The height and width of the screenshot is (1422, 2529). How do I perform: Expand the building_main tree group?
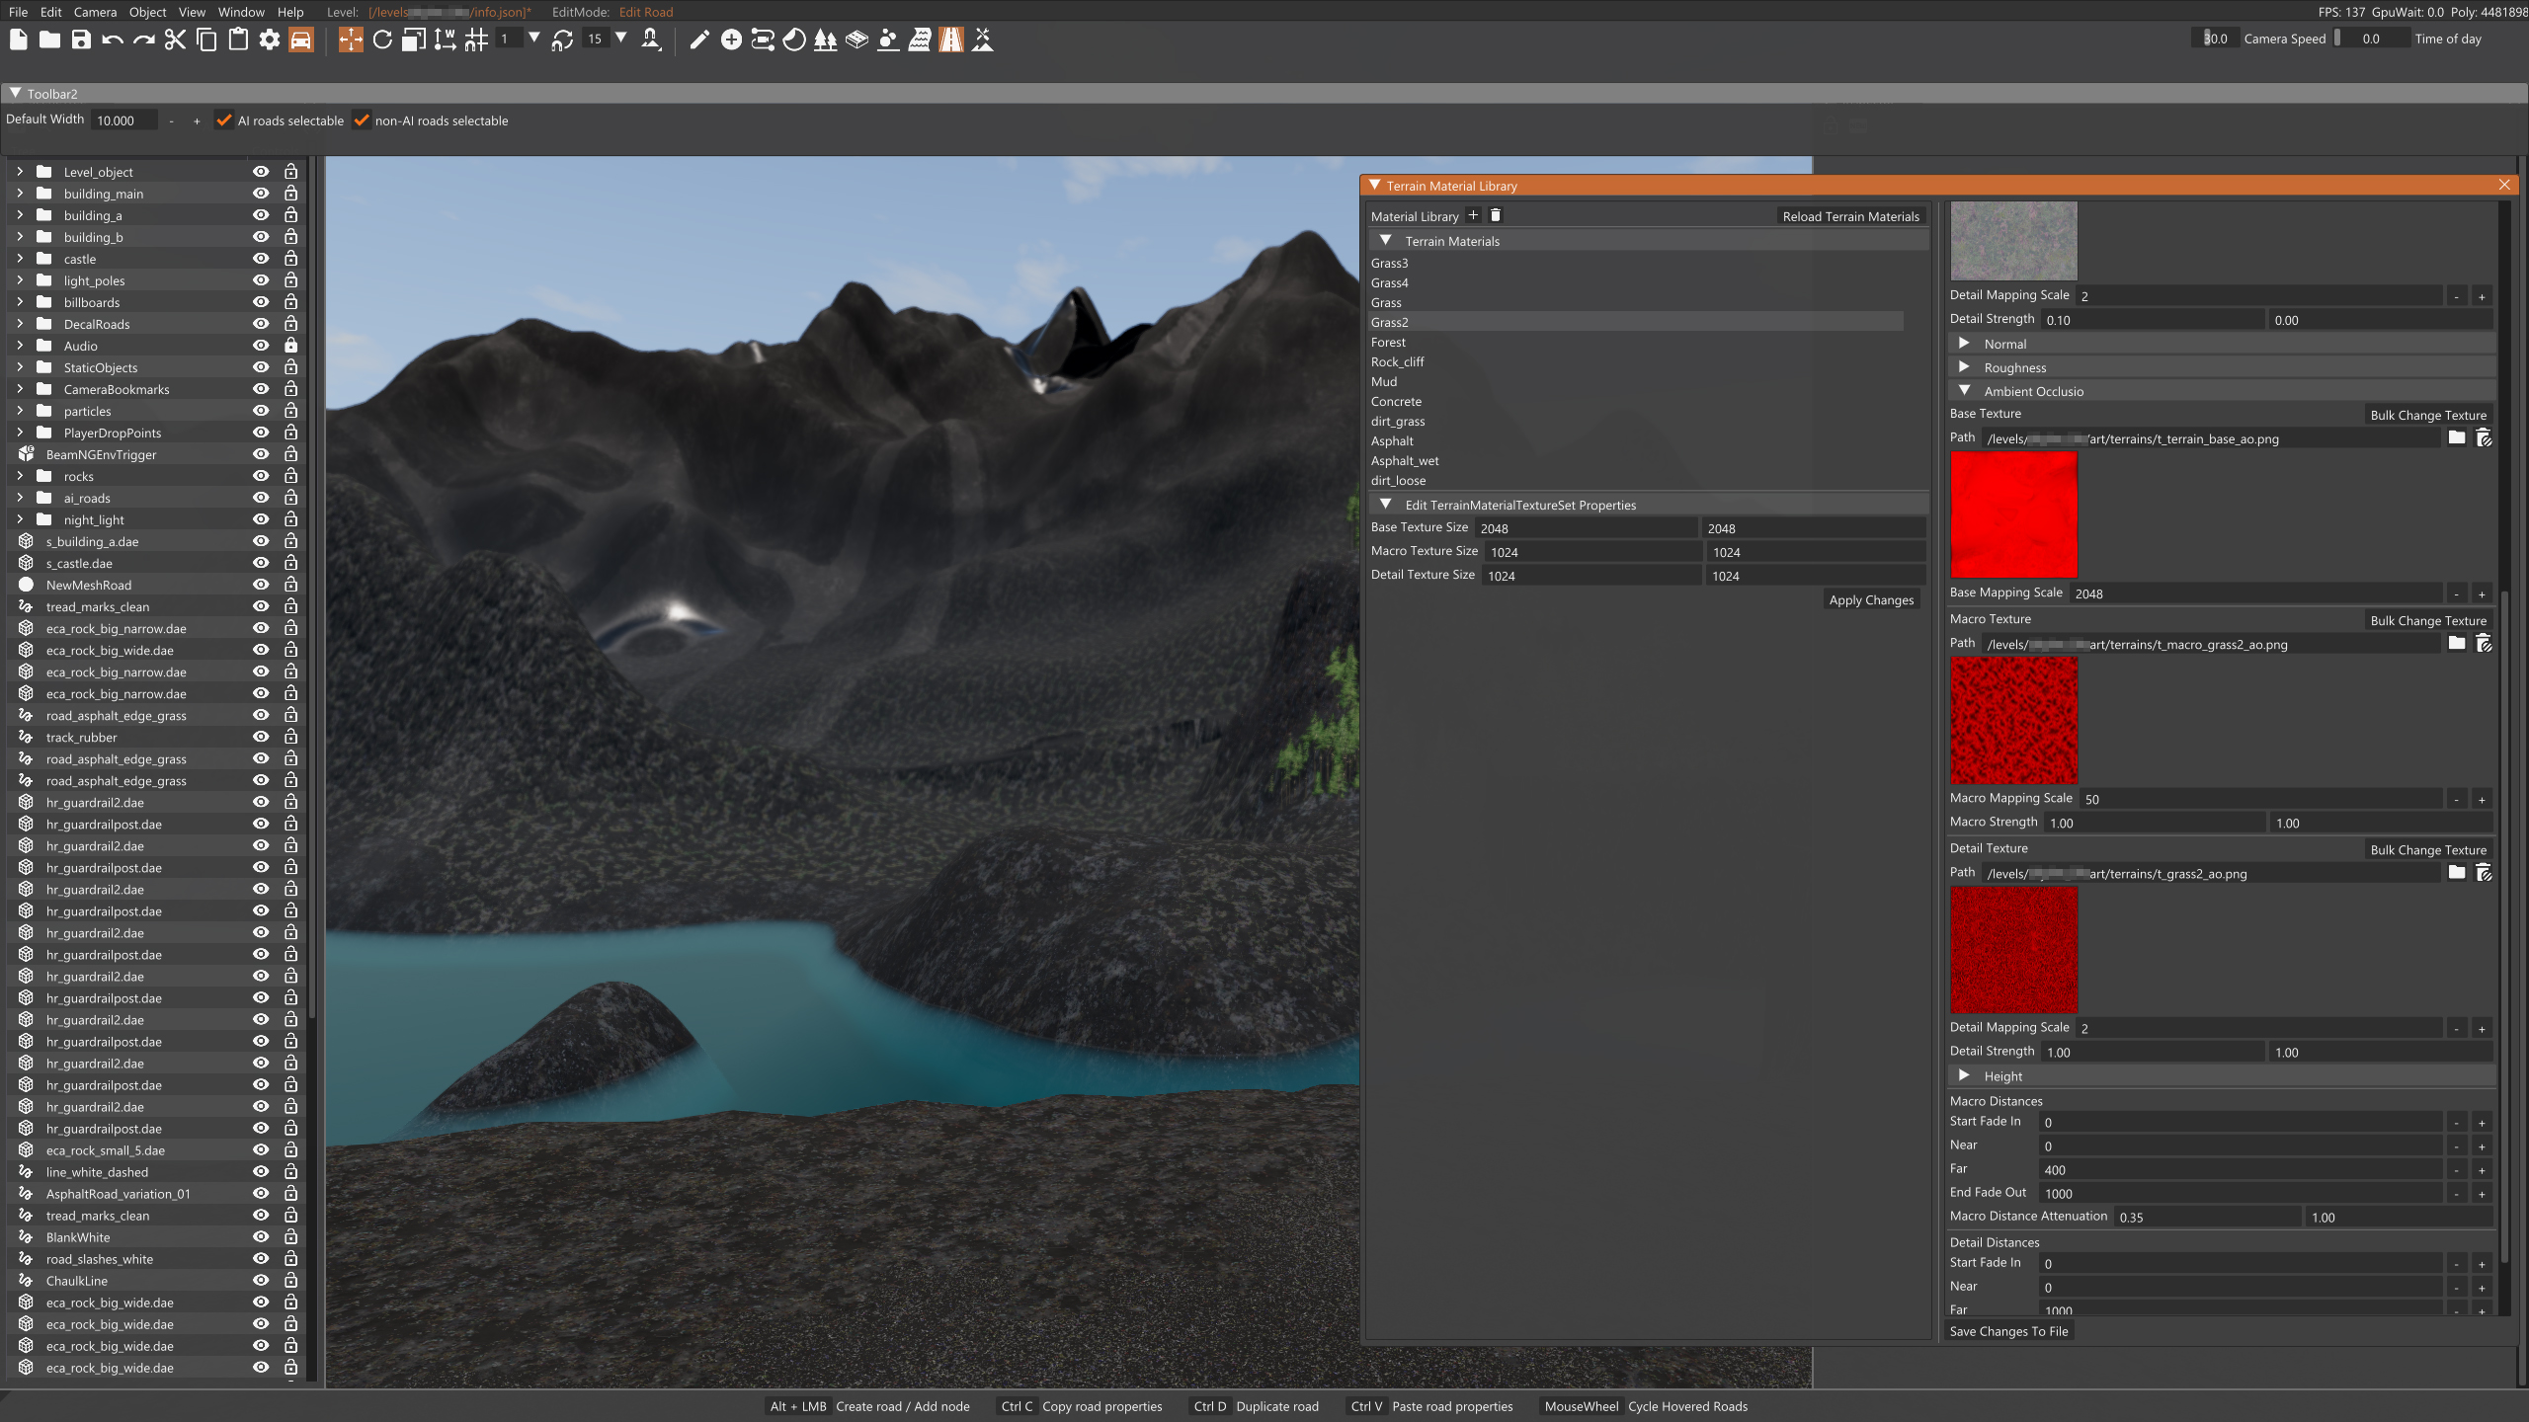[x=19, y=193]
